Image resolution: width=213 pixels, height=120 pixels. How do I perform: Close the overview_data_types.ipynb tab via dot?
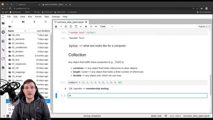tap(86, 22)
